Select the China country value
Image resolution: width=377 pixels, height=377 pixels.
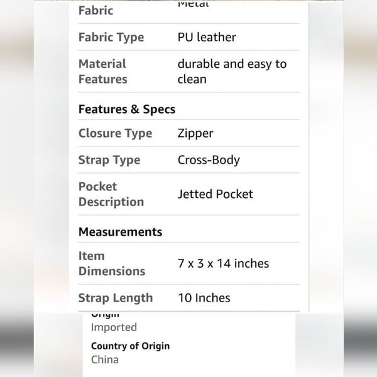[x=105, y=360]
